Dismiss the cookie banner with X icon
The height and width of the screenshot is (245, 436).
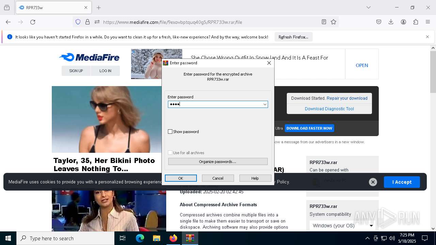coord(373,182)
